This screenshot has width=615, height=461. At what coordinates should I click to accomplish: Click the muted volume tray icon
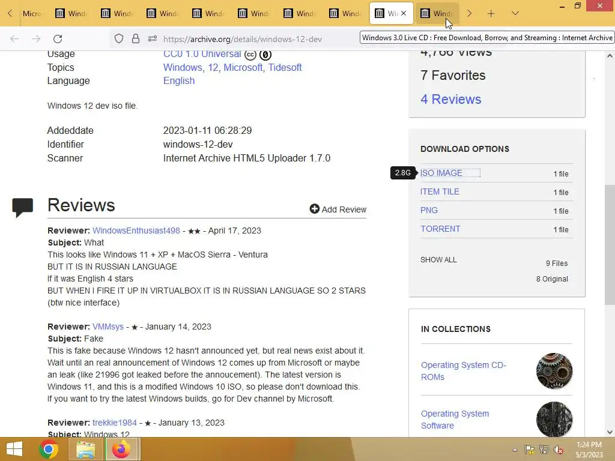(559, 450)
